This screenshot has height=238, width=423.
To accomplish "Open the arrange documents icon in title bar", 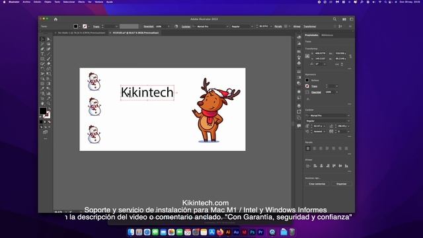I will [x=344, y=19].
